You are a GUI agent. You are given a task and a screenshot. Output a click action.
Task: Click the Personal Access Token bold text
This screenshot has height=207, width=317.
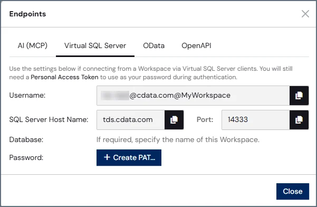pos(64,77)
